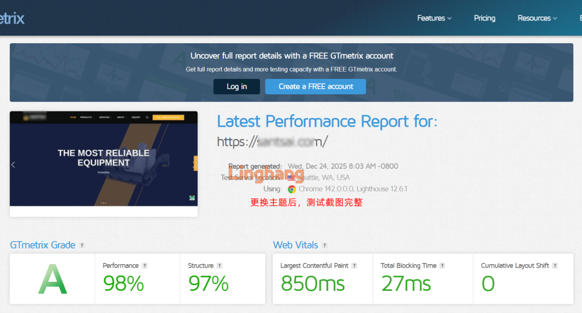Click the help icon next to Structure
Screen dimensions: 582x313
pyautogui.click(x=219, y=266)
